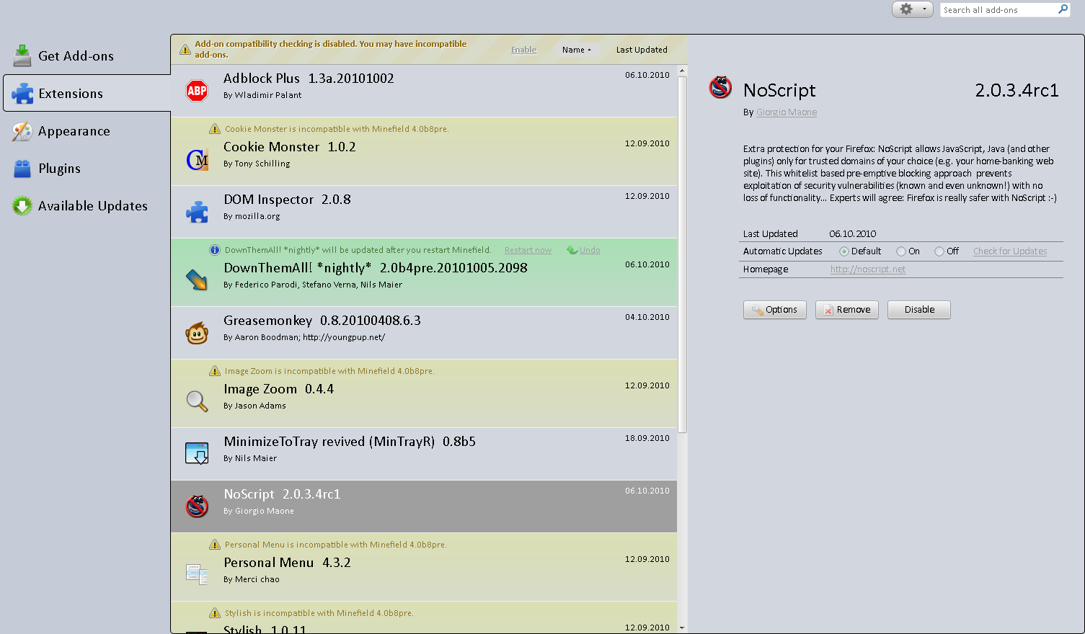Click the Cookie Monster extension icon
This screenshot has height=634, width=1085.
click(x=197, y=160)
